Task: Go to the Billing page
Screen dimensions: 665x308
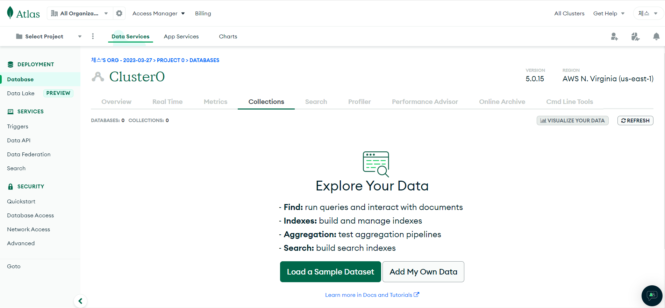Action: click(x=203, y=13)
